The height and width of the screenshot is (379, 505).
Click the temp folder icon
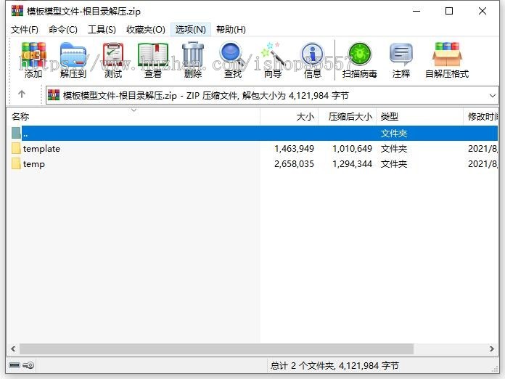pos(16,163)
